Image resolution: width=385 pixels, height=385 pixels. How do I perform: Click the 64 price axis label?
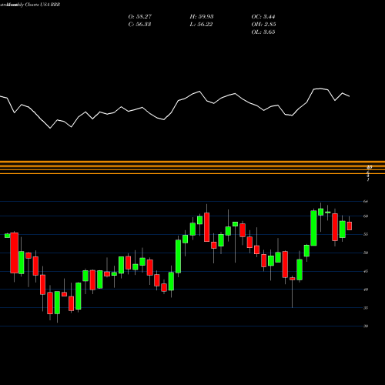(366, 202)
